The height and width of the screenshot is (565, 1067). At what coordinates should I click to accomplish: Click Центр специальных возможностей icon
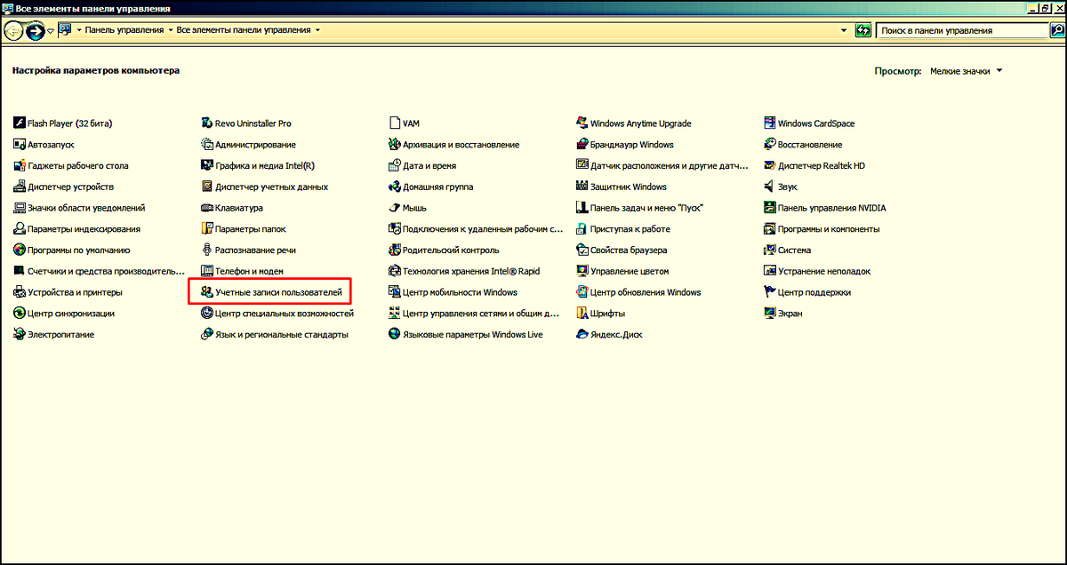click(207, 314)
